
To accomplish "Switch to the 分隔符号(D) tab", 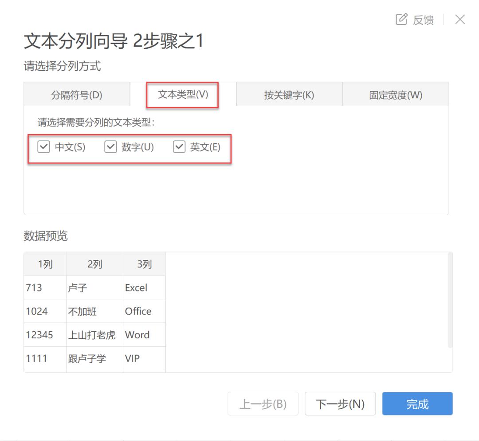I will point(76,94).
